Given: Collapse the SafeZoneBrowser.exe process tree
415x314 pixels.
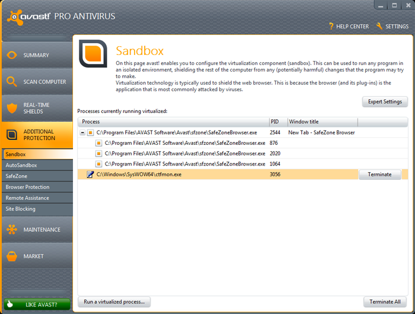Looking at the screenshot, I should pos(82,132).
